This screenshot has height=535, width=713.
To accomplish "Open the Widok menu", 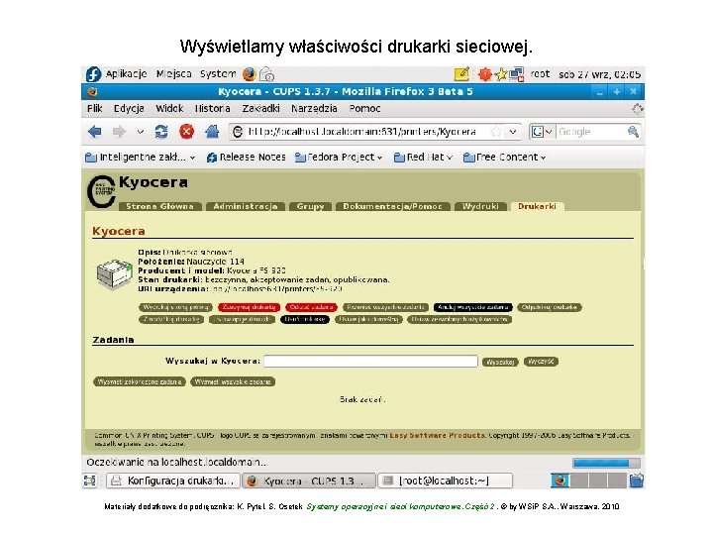I will click(169, 109).
